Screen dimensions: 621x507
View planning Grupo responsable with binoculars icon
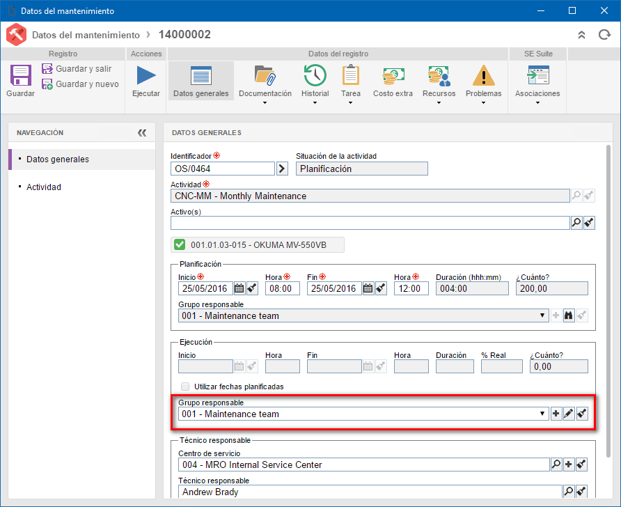pyautogui.click(x=569, y=315)
